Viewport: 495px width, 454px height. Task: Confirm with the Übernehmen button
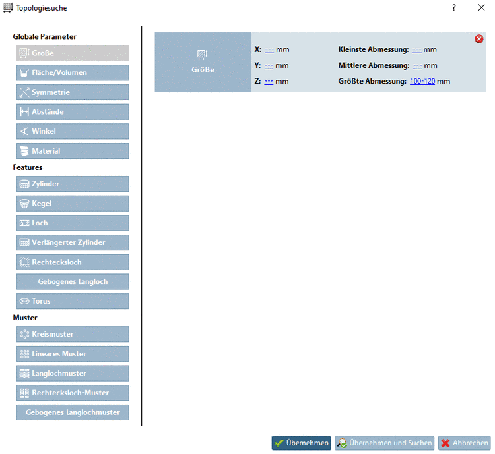point(301,443)
